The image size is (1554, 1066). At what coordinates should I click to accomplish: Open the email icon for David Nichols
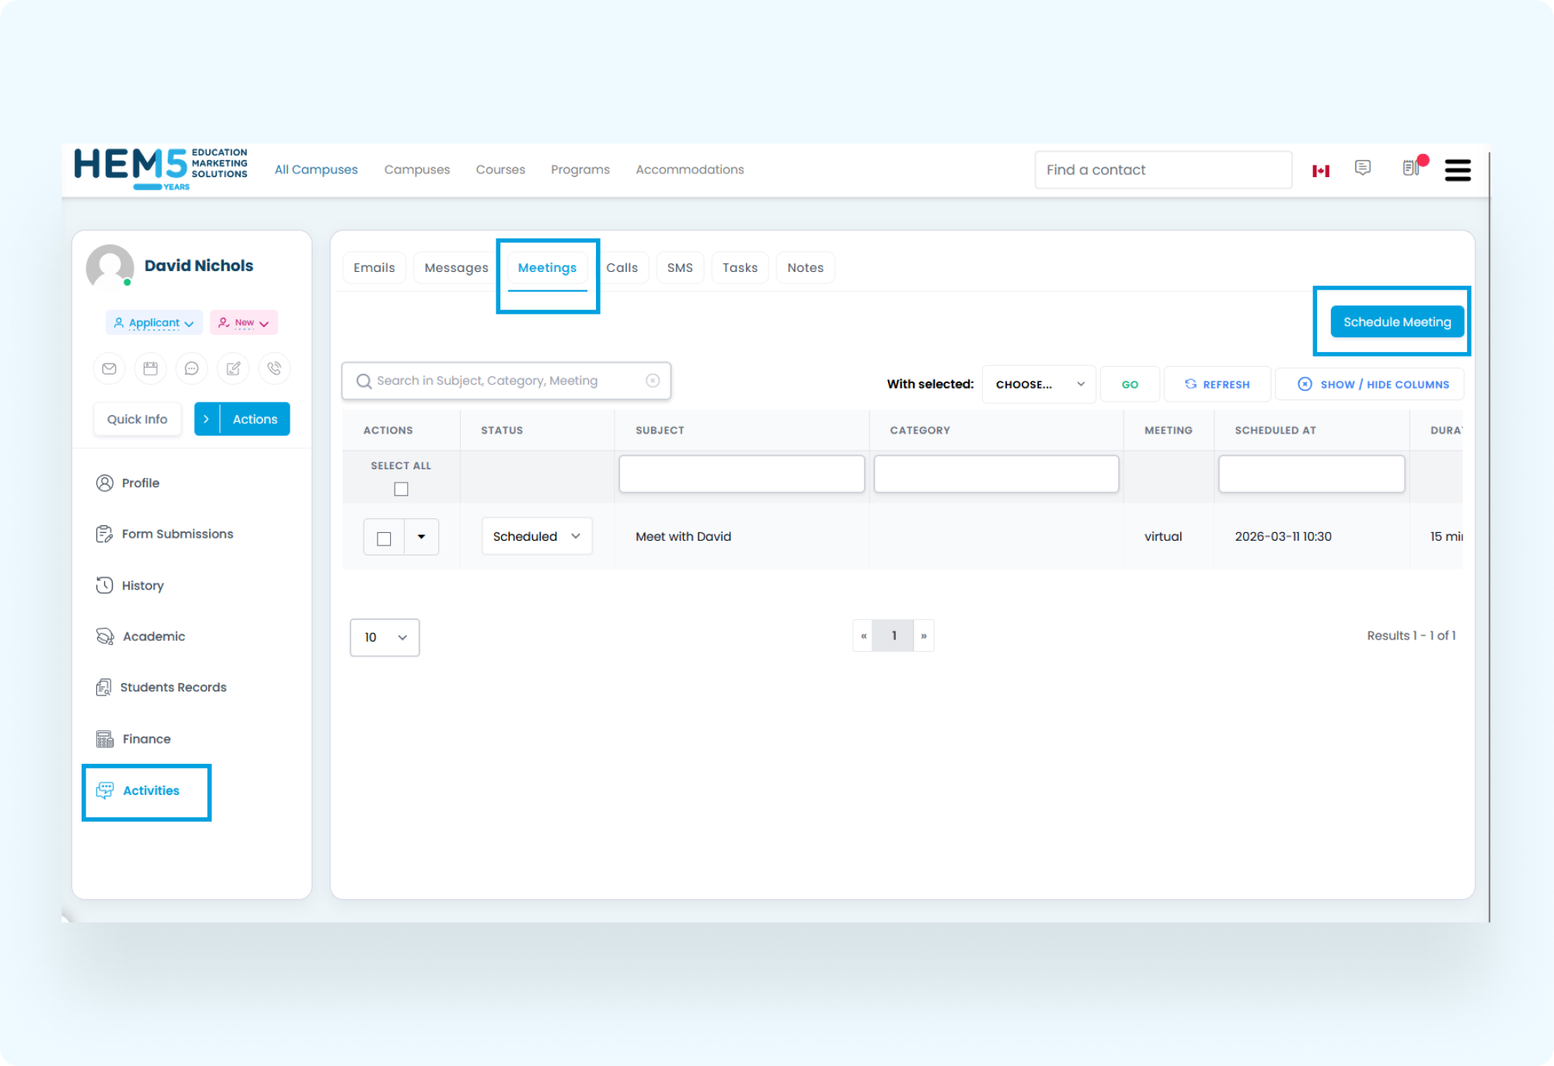tap(109, 368)
